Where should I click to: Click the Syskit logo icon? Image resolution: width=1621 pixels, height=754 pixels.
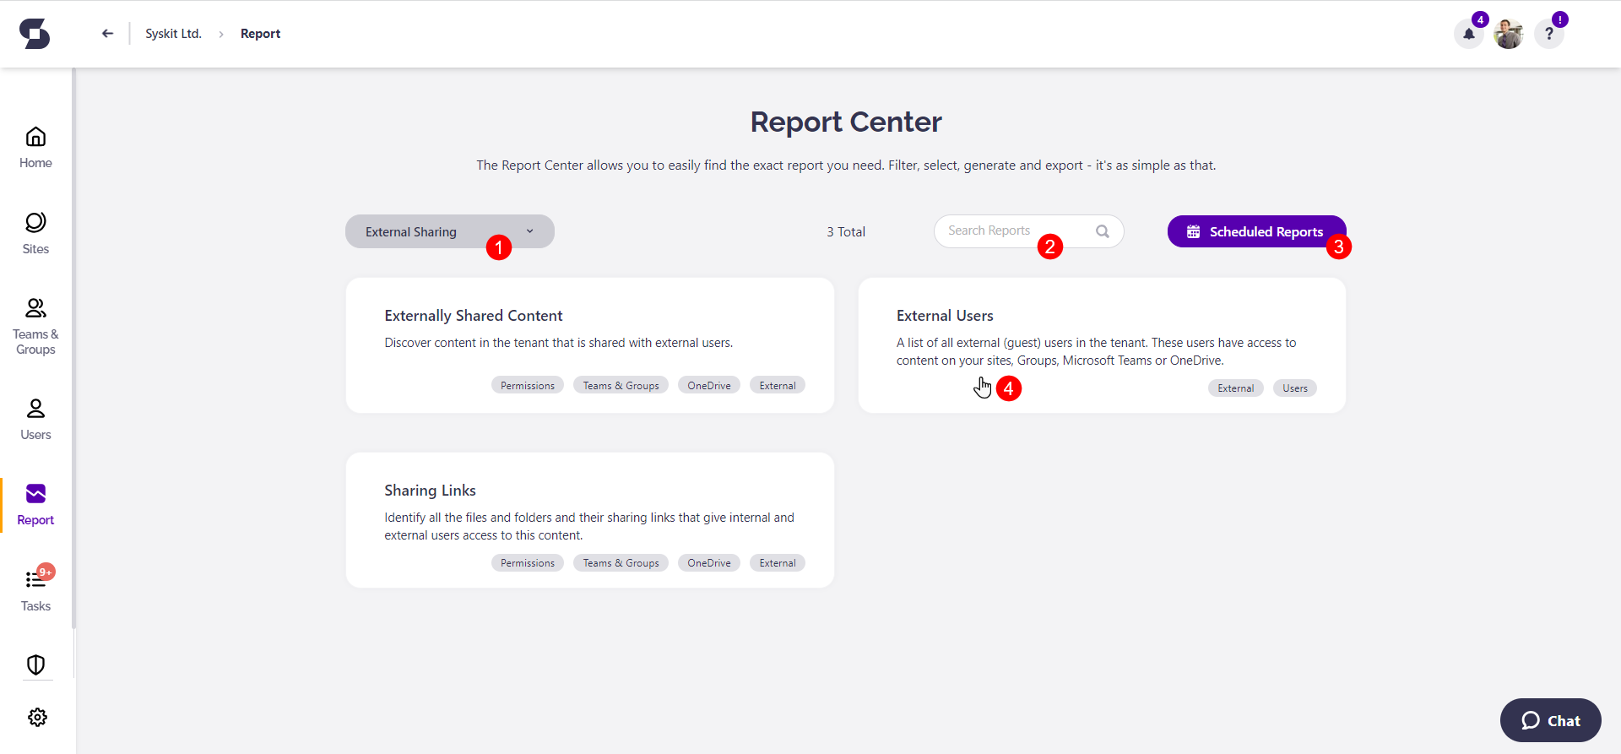(35, 34)
